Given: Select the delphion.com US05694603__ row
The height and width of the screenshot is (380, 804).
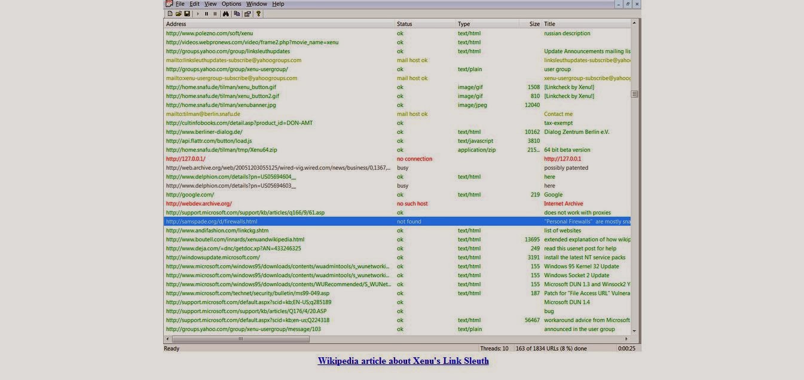Looking at the screenshot, I should pyautogui.click(x=398, y=186).
